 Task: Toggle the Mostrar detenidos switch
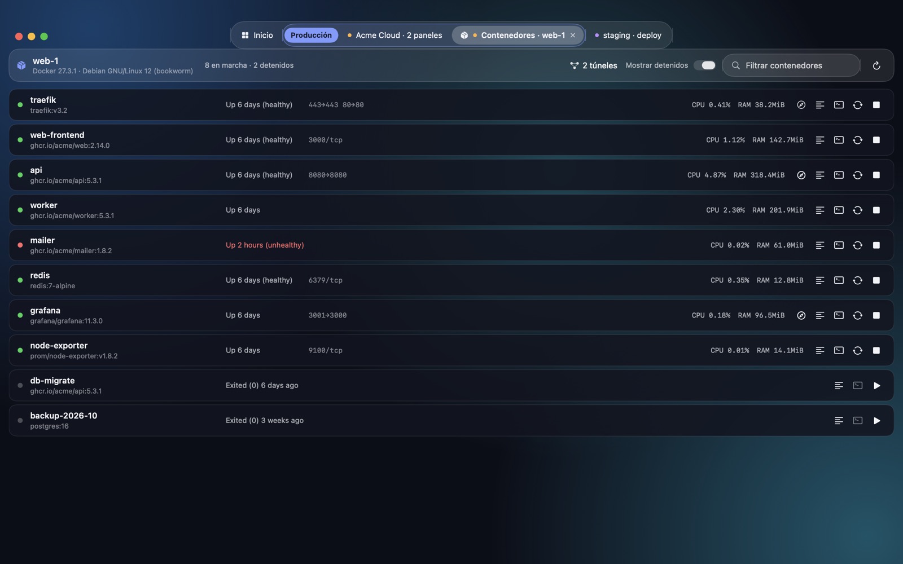tap(705, 65)
